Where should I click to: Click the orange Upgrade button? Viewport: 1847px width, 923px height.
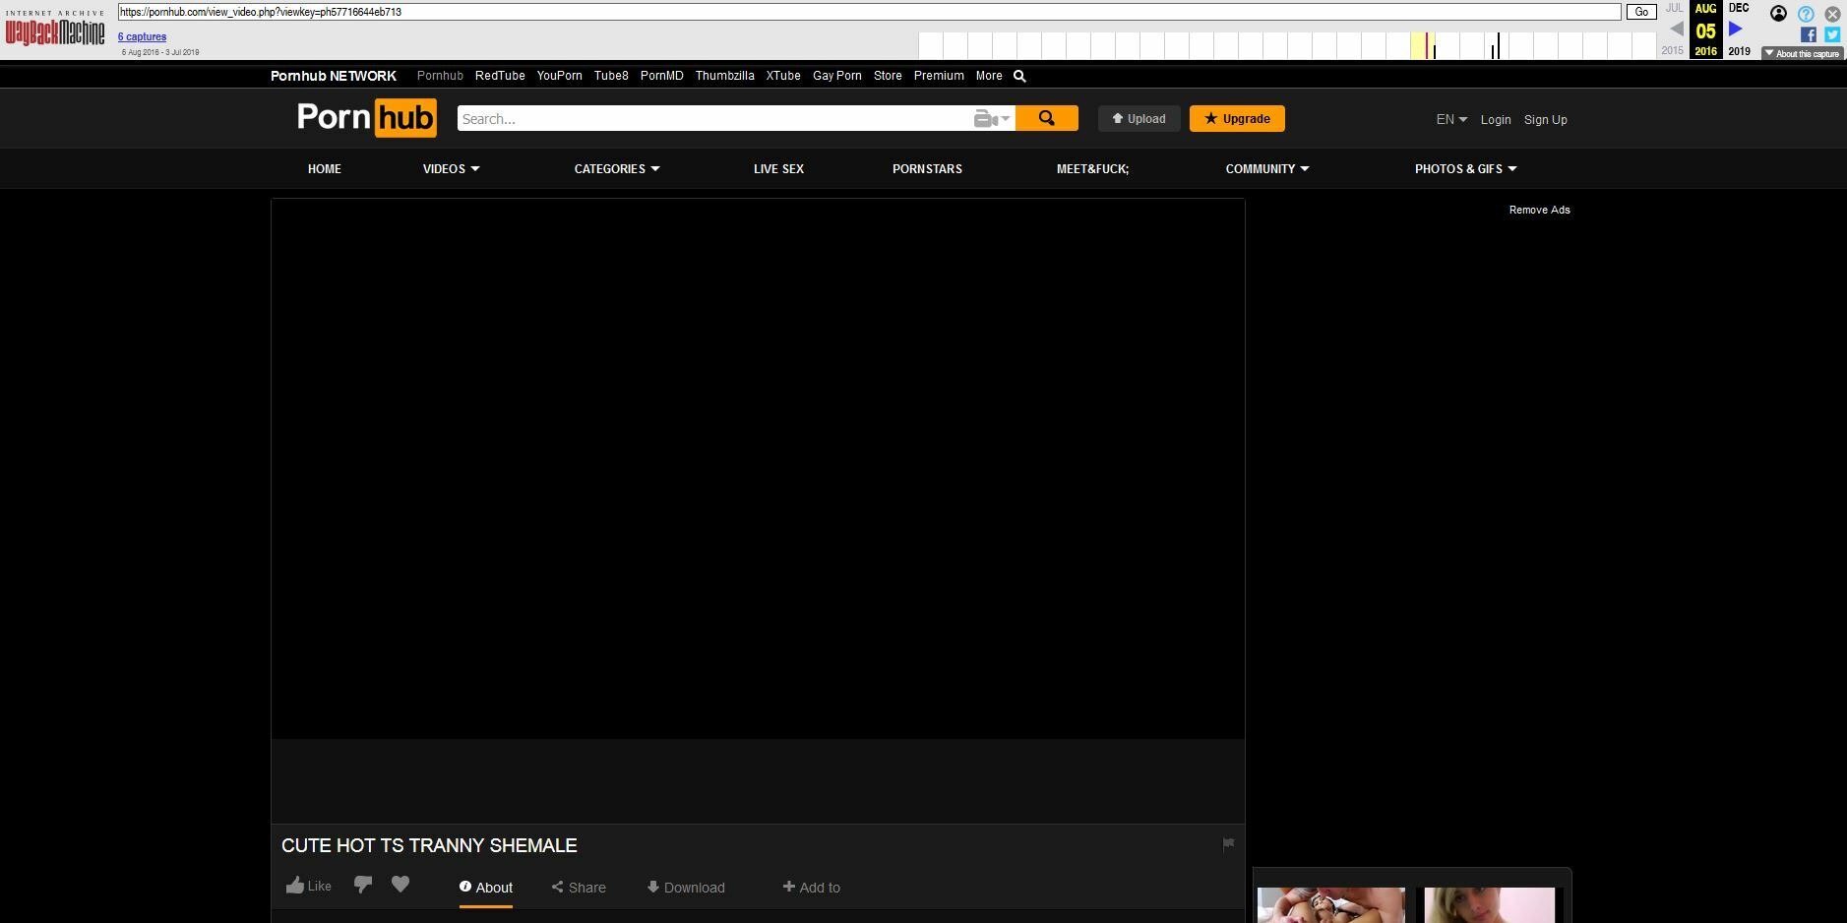1237,119
